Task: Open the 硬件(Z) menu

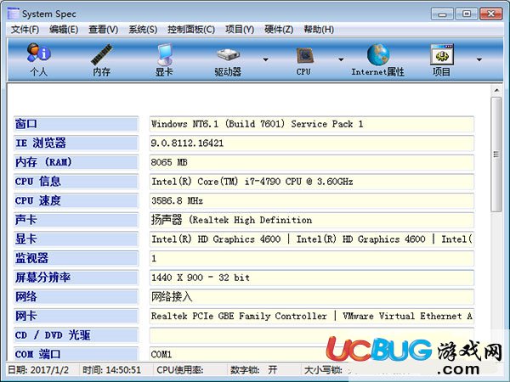Action: tap(279, 30)
